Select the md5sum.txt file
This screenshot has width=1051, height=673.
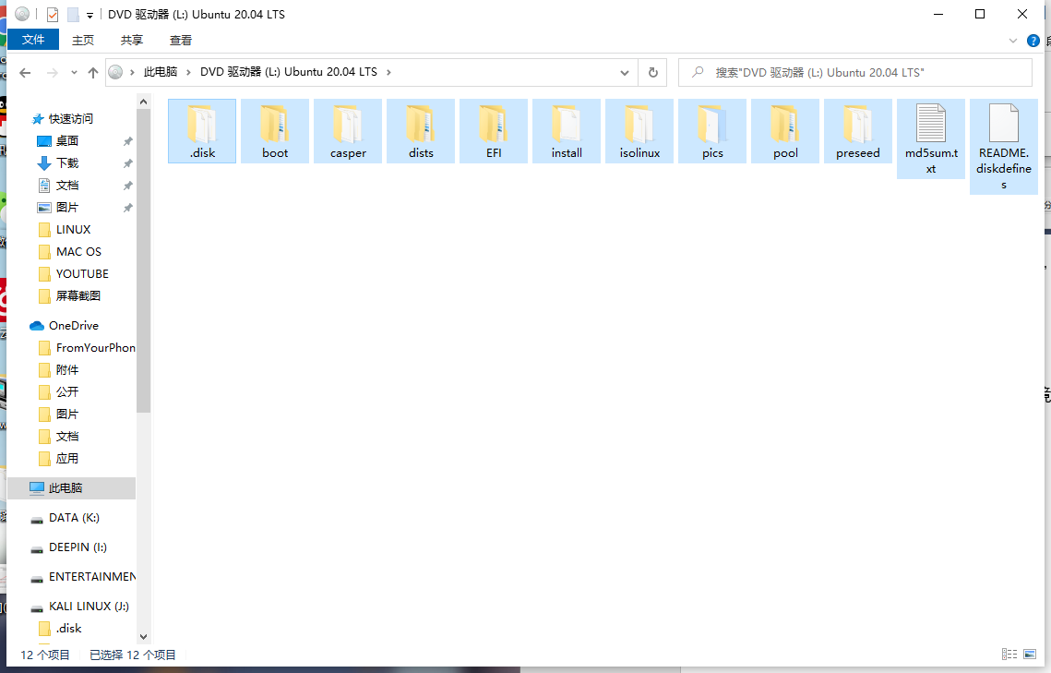coord(931,139)
